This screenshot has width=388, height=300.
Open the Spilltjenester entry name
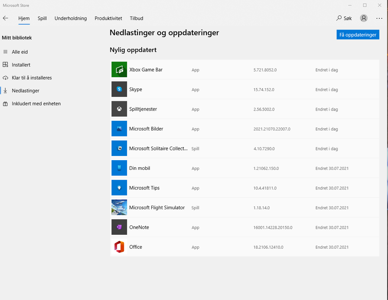[x=143, y=109]
